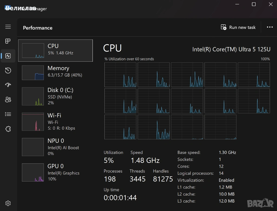Open the Startup apps page icon
277x211 pixels.
(8, 85)
